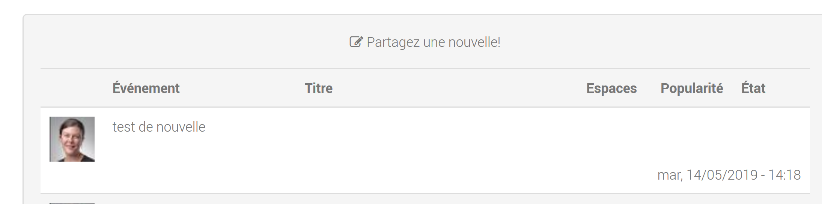
Task: Sort the list by Popularité
Action: (x=691, y=88)
